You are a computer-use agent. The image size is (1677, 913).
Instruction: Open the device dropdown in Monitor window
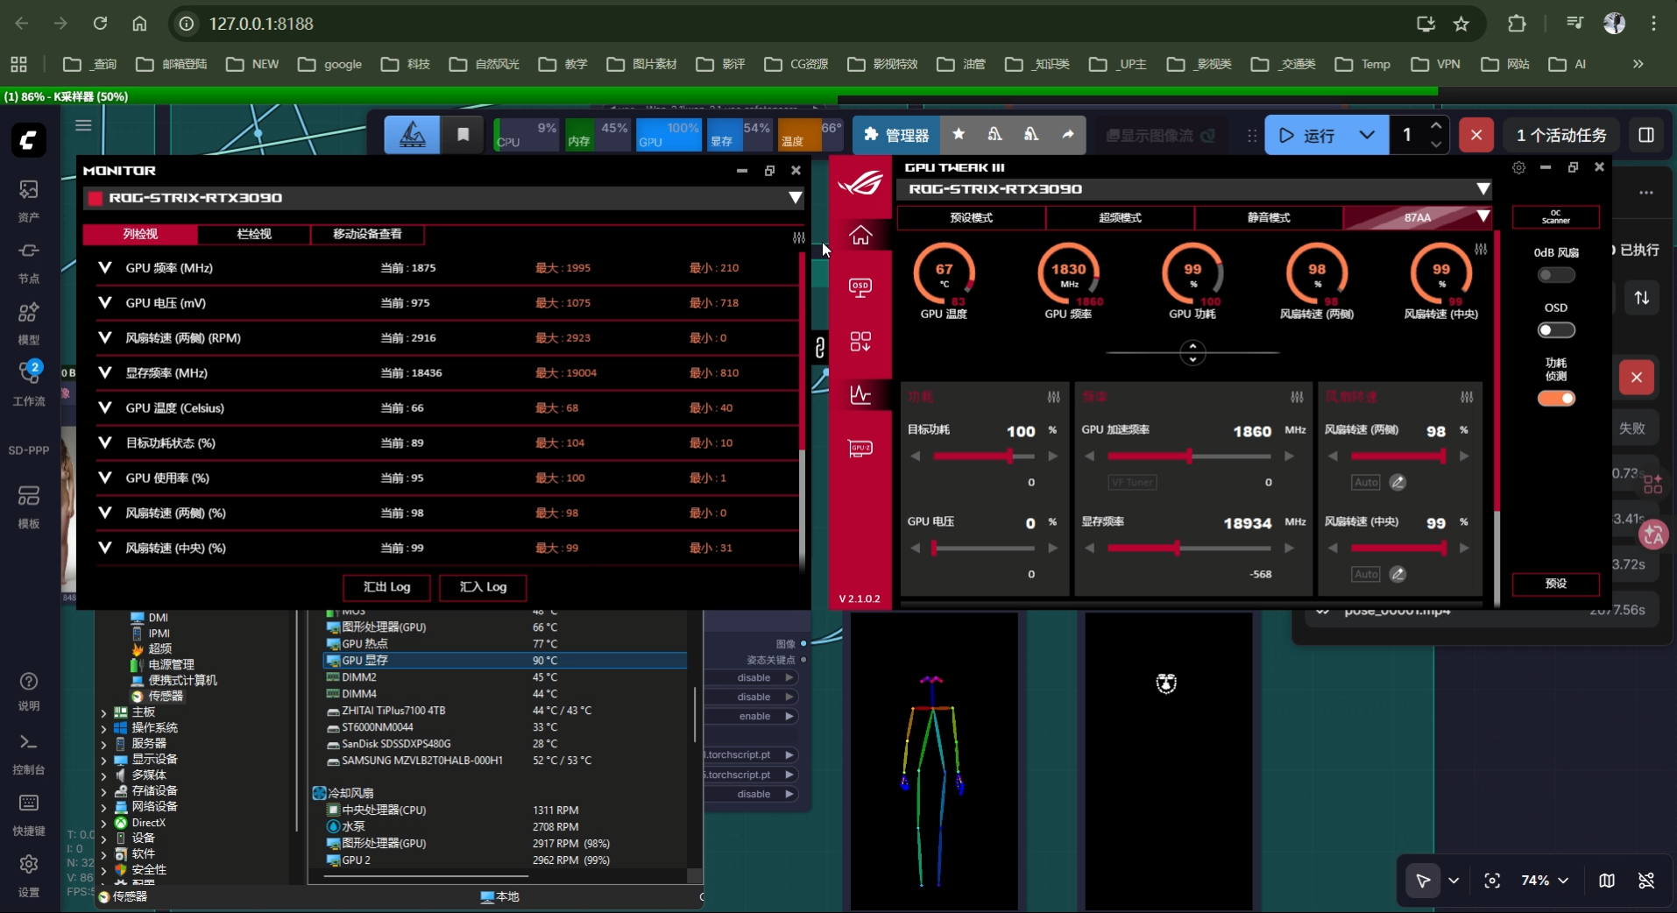795,198
